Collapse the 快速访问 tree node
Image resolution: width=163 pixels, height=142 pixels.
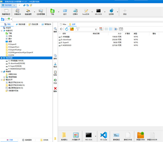click(x=2, y=30)
